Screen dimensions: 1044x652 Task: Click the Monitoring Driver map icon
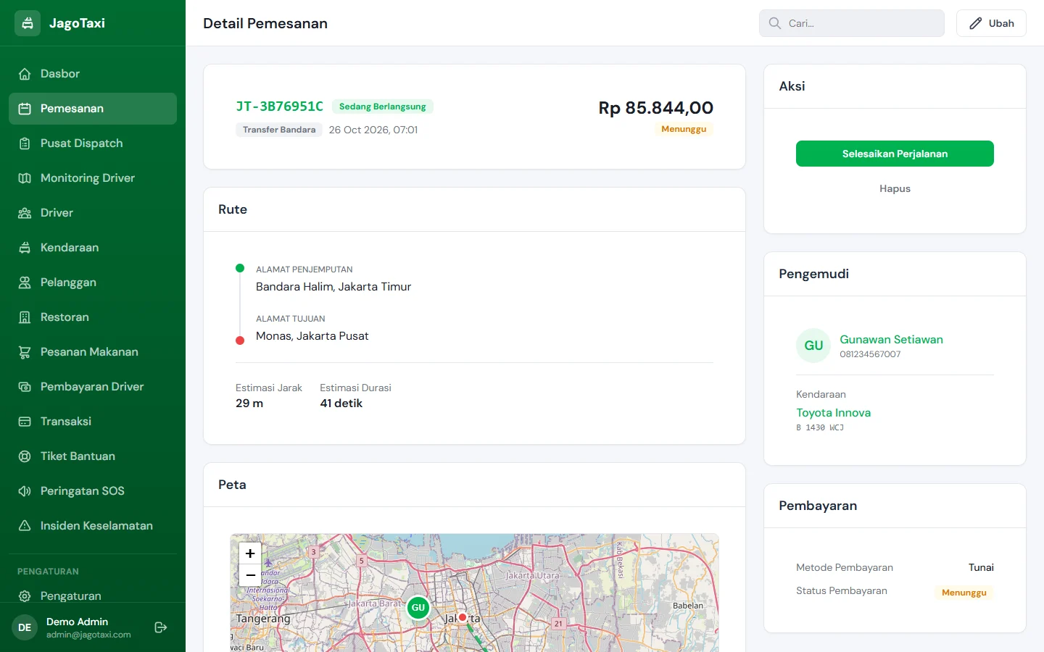tap(25, 178)
